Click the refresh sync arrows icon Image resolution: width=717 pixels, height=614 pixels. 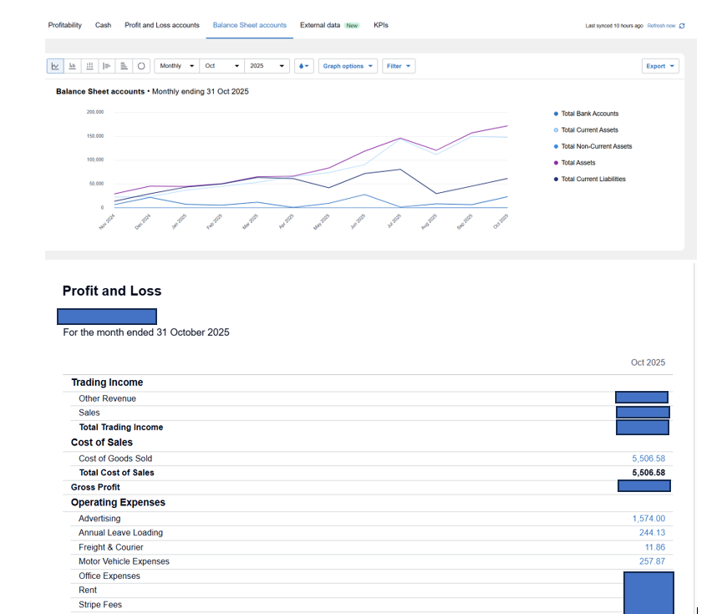click(682, 26)
